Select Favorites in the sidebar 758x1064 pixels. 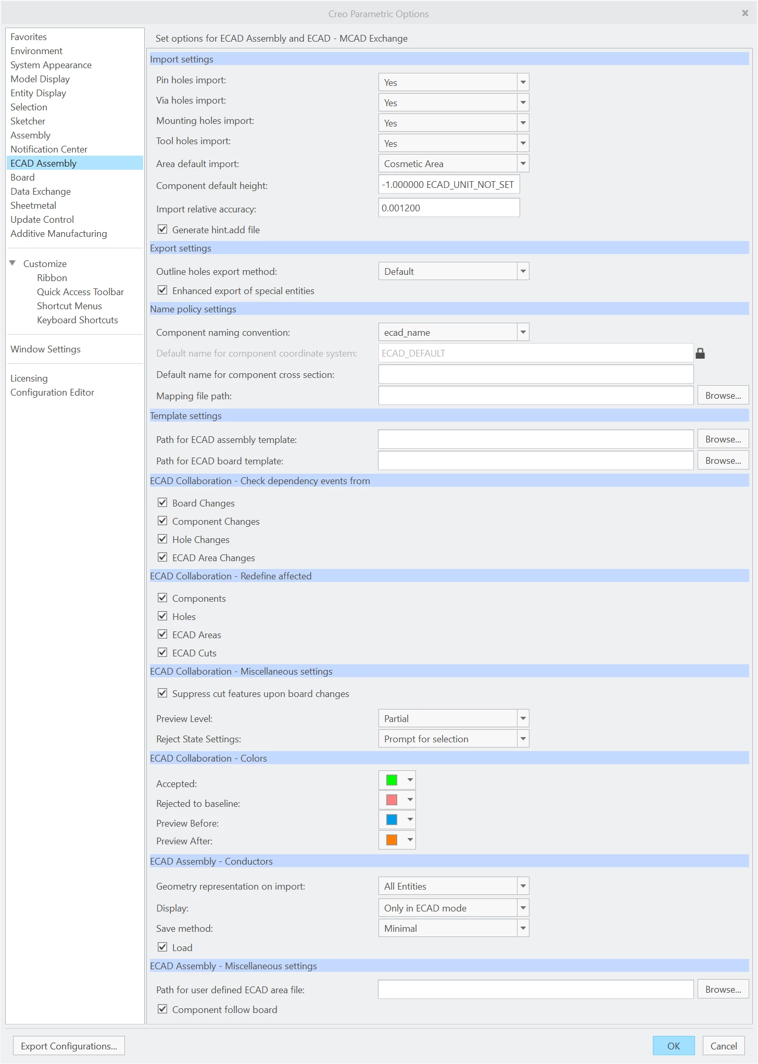tap(29, 37)
